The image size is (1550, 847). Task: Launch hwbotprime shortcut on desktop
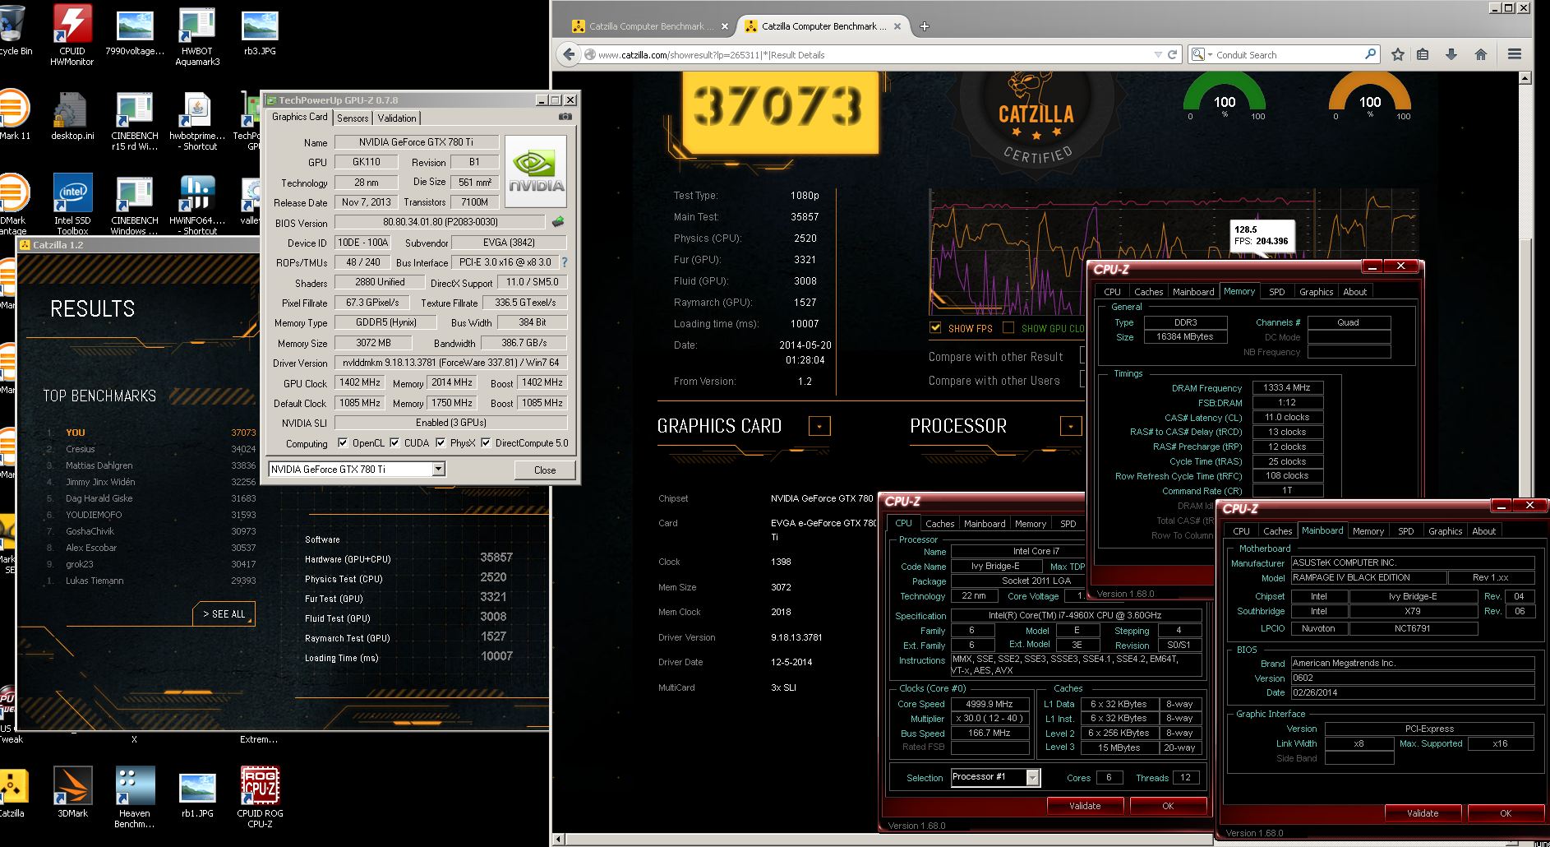[x=197, y=120]
